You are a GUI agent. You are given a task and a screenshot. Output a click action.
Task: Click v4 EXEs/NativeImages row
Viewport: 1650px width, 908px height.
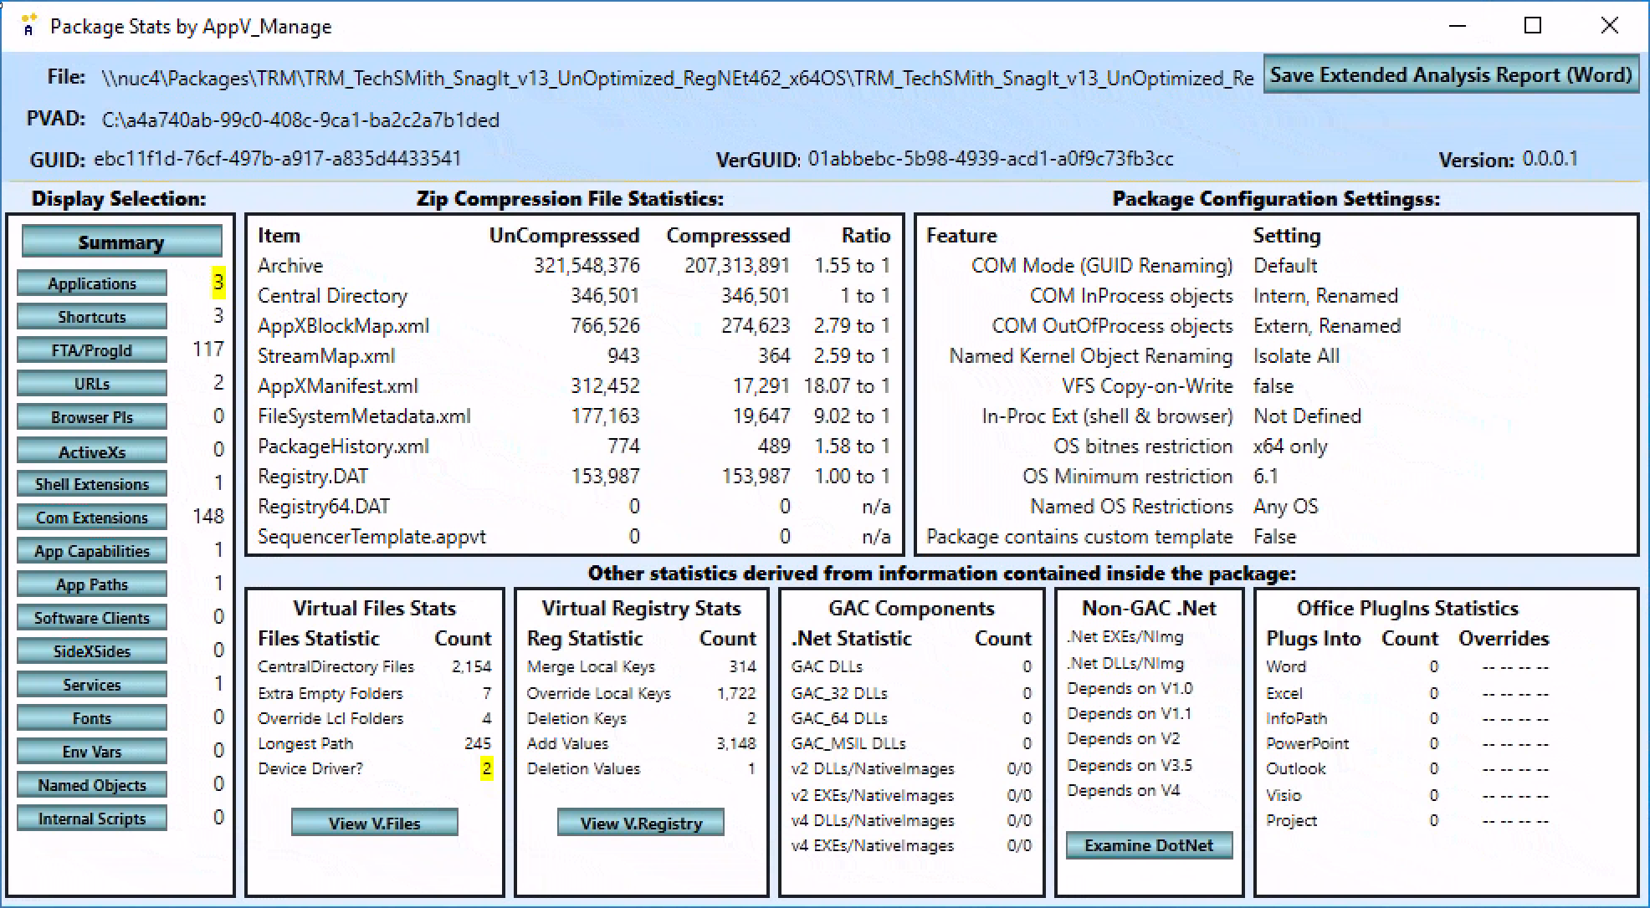pyautogui.click(x=911, y=845)
